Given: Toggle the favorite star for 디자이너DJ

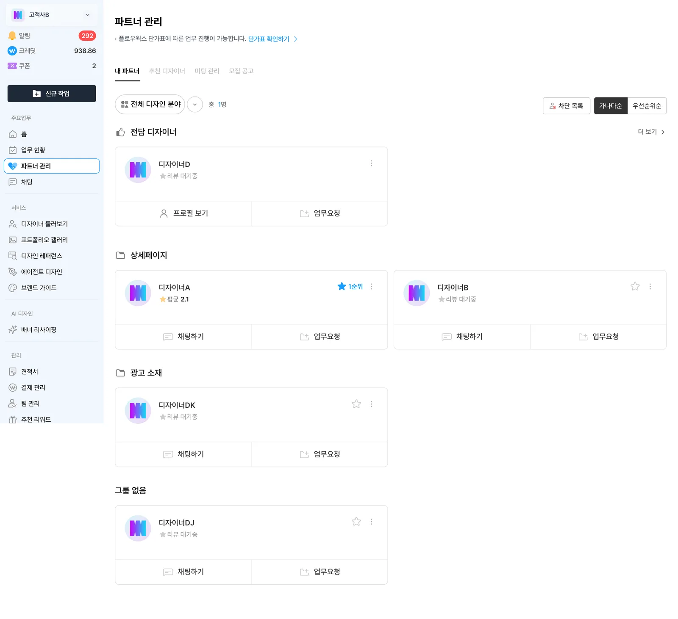Looking at the screenshot, I should [x=356, y=522].
